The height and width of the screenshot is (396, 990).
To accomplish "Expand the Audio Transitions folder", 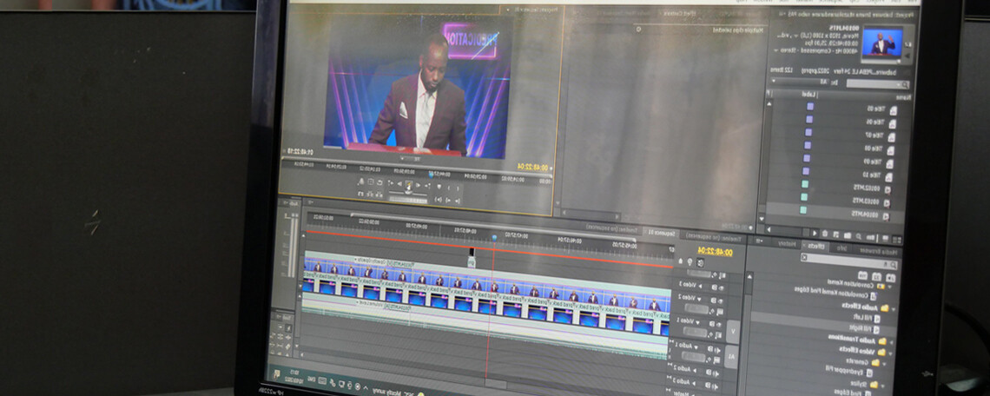I will click(892, 341).
